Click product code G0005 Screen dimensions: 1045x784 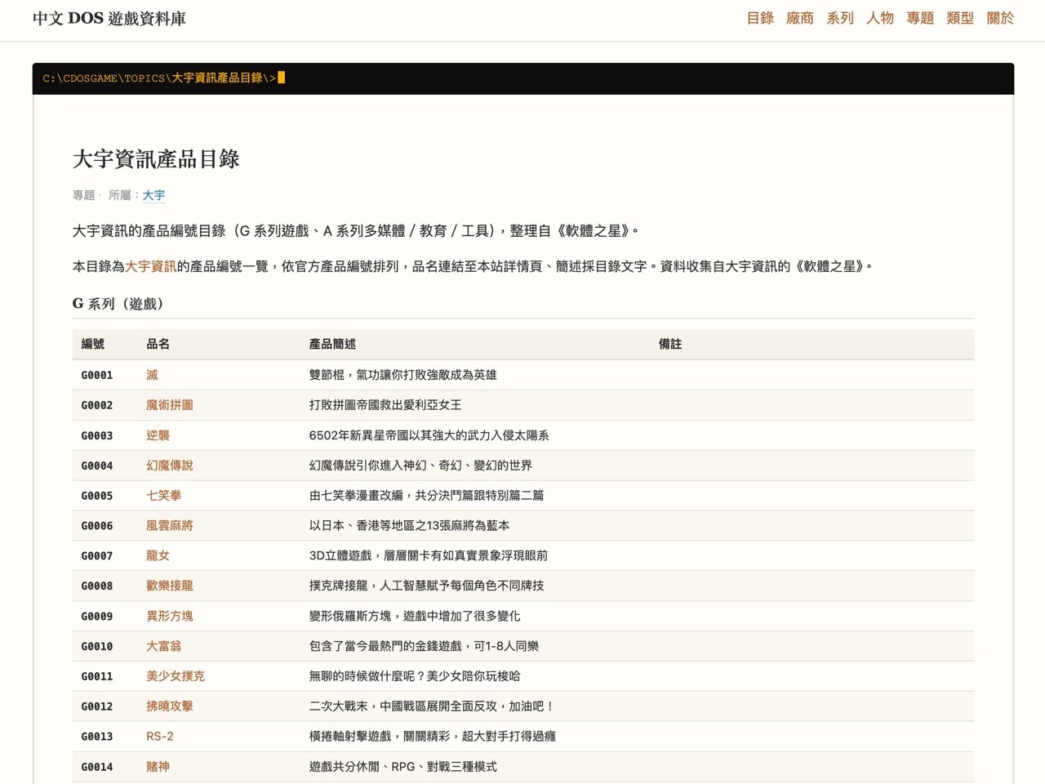click(x=97, y=496)
